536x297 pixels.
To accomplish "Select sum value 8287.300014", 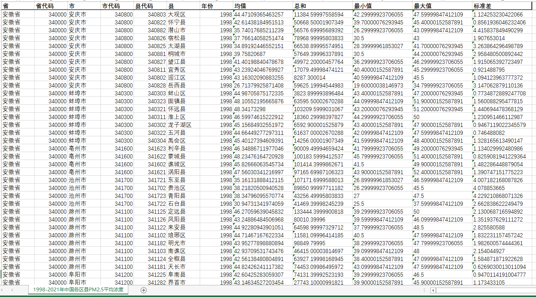I will pyautogui.click(x=323, y=77).
